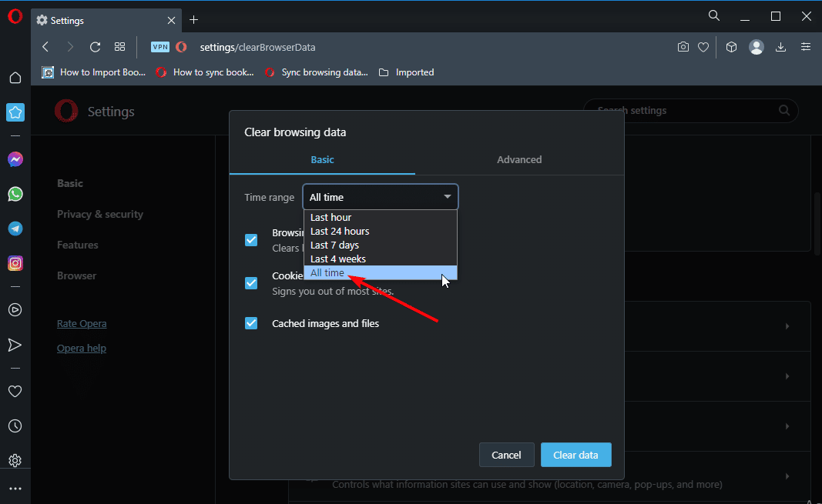Choose Last 7 days in the time range list
The image size is (822, 504).
coord(381,245)
